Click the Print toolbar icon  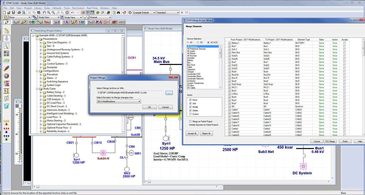pos(19,12)
